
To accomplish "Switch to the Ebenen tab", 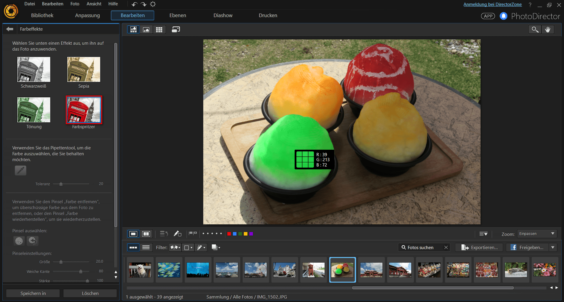I will click(178, 15).
